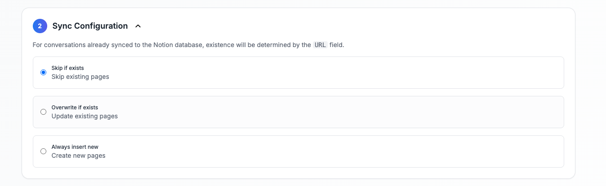
Task: Click the "Create new pages" description
Action: [78, 156]
